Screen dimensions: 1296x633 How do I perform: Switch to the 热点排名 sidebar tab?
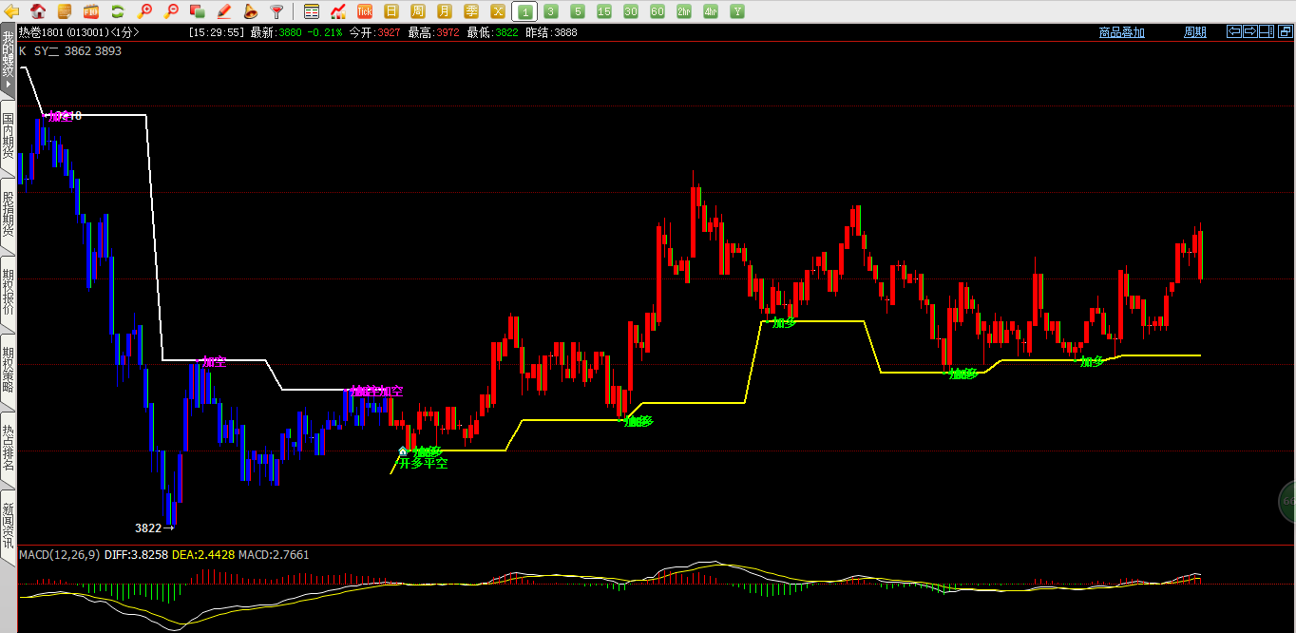pyautogui.click(x=8, y=448)
